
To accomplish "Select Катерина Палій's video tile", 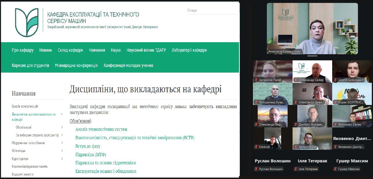I will pos(272,71).
